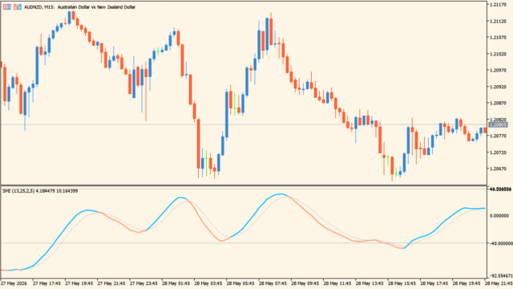Click the 0.000000 indicator scale value
The height and width of the screenshot is (289, 513).
pyautogui.click(x=499, y=216)
